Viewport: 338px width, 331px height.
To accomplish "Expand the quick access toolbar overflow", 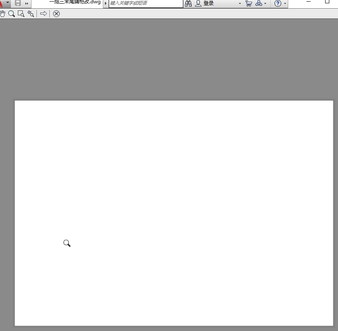I will 27,3.
